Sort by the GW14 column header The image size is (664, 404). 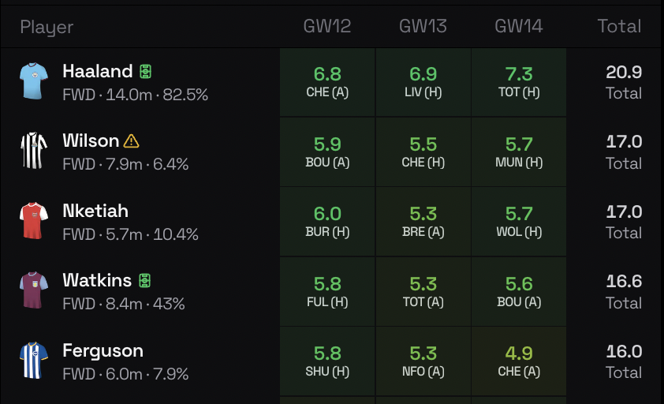[x=519, y=26]
